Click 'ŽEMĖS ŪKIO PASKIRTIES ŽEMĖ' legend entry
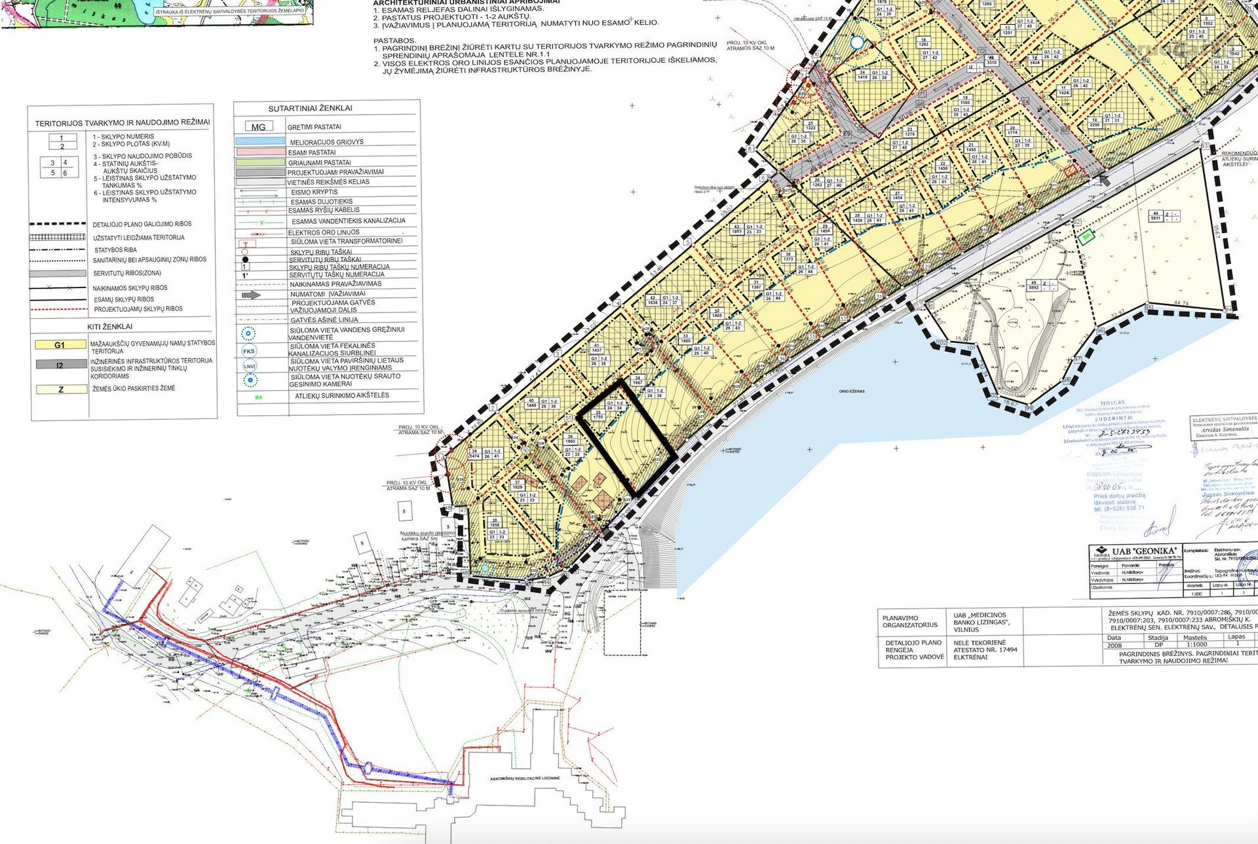Viewport: 1258px width, 844px height. click(x=134, y=388)
